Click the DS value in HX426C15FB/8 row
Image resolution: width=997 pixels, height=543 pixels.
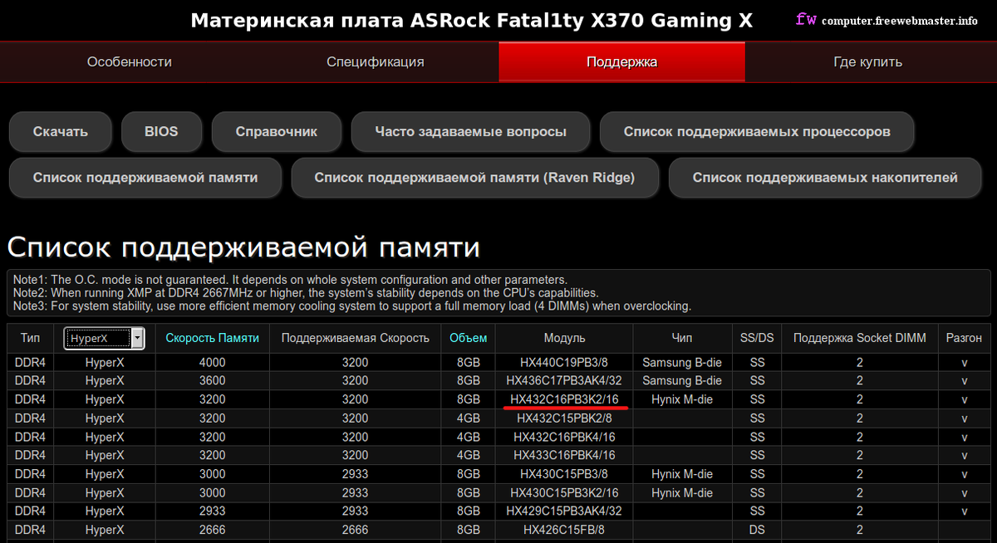[757, 530]
